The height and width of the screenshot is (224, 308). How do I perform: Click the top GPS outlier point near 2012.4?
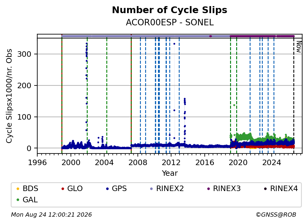(x=174, y=44)
